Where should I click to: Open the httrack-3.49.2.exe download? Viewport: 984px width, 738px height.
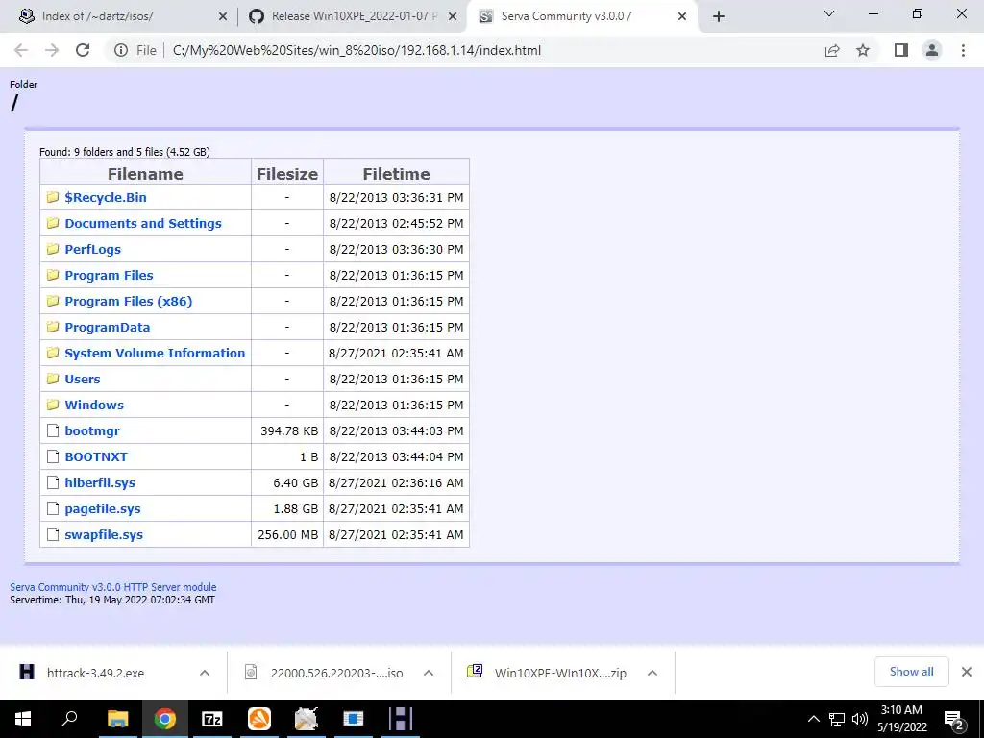(x=95, y=673)
